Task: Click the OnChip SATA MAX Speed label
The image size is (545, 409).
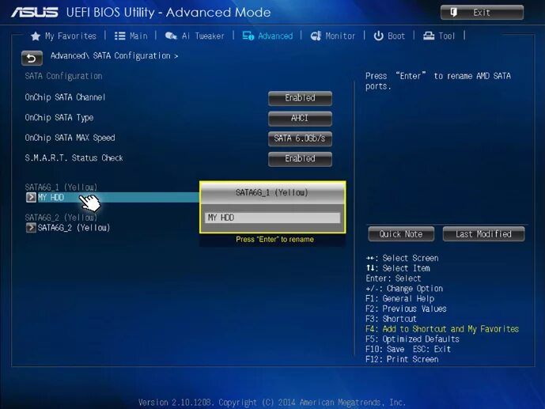Action: pos(70,138)
